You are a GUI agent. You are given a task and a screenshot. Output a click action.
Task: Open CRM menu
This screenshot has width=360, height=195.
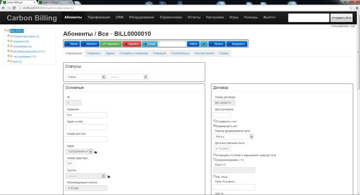pos(119,17)
